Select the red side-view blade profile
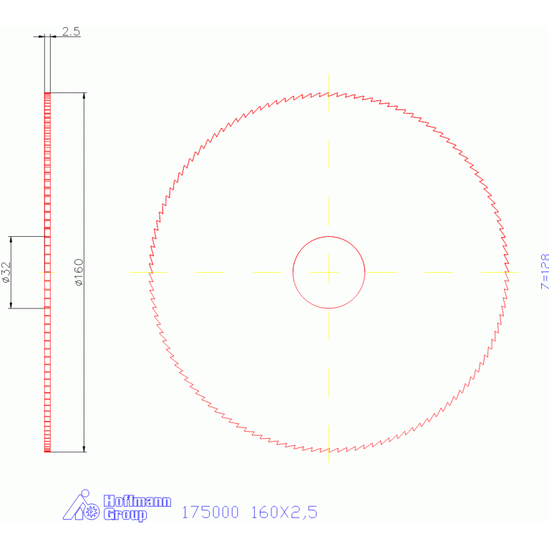This screenshot has height=549, width=549. pyautogui.click(x=47, y=272)
